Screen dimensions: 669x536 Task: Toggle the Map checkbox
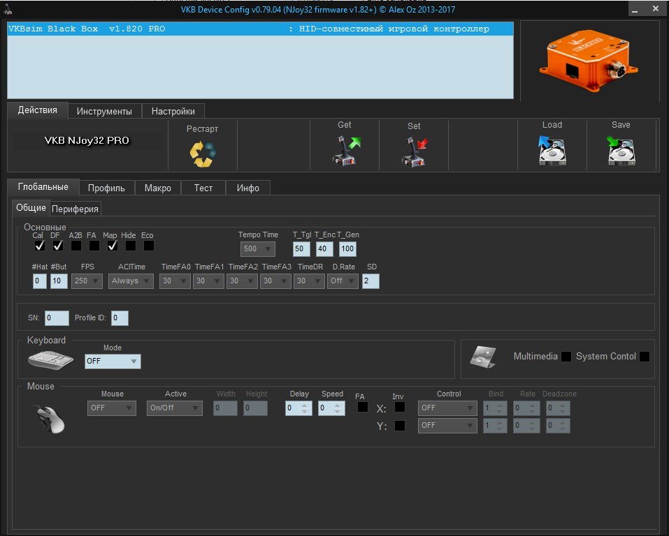[113, 246]
